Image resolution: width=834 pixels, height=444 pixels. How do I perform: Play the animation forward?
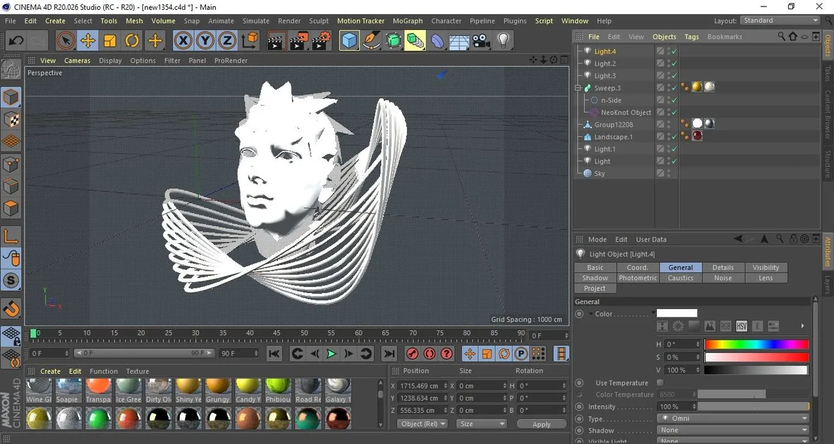point(331,354)
